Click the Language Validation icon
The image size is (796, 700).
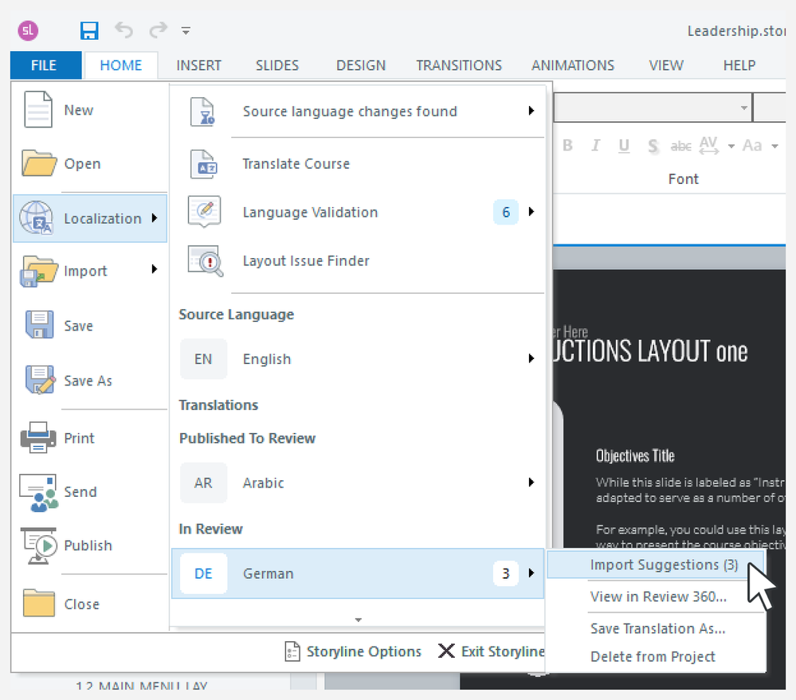[x=204, y=212]
